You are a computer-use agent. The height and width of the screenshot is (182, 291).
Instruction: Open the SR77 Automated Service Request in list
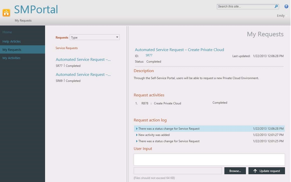click(x=83, y=60)
